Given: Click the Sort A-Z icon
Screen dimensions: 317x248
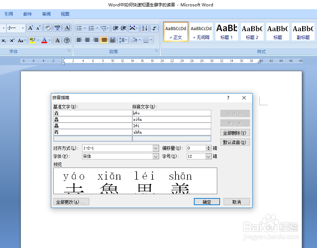Looking at the screenshot, I should click(145, 28).
